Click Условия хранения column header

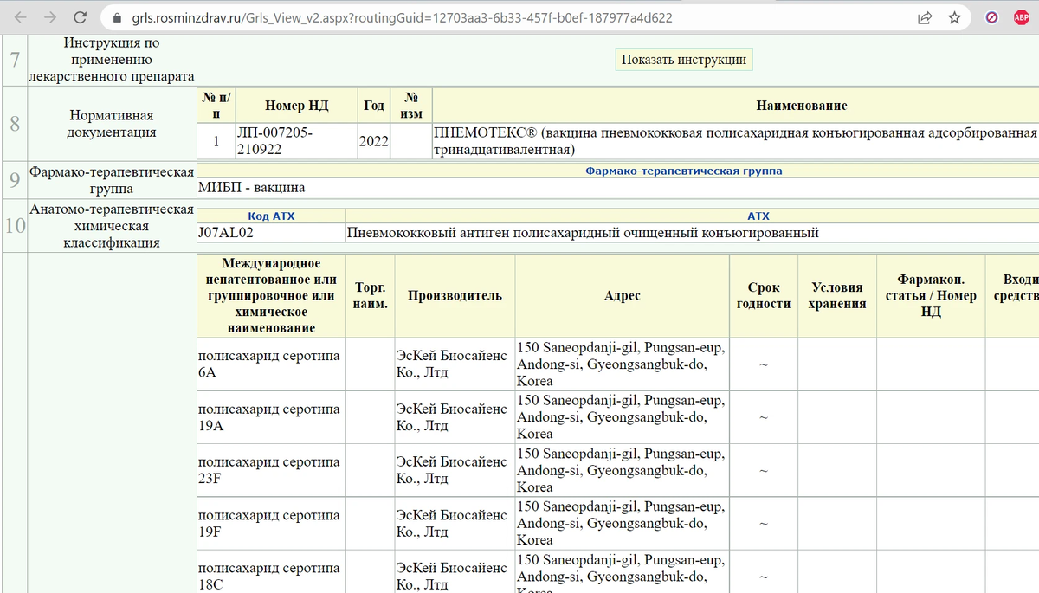click(x=837, y=295)
